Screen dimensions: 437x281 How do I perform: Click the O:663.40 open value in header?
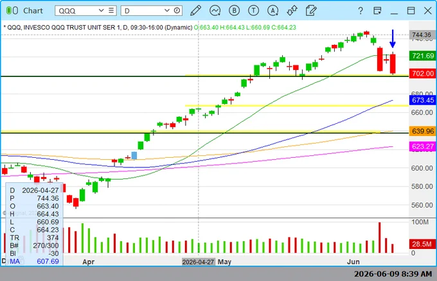point(206,27)
